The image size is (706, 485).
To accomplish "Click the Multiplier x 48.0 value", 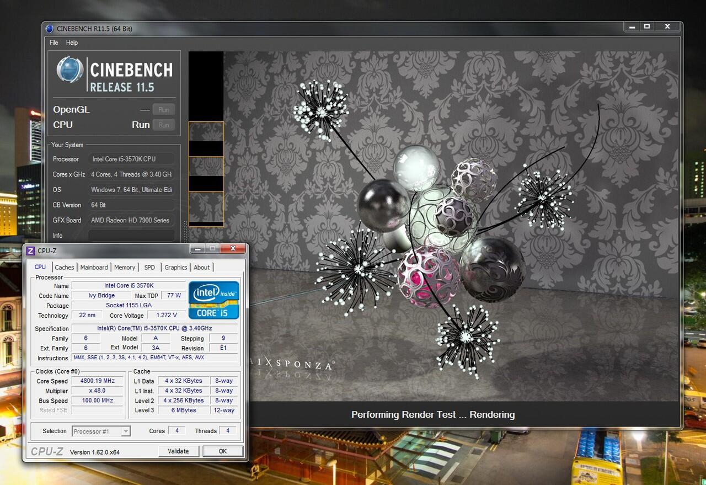I will pos(98,391).
